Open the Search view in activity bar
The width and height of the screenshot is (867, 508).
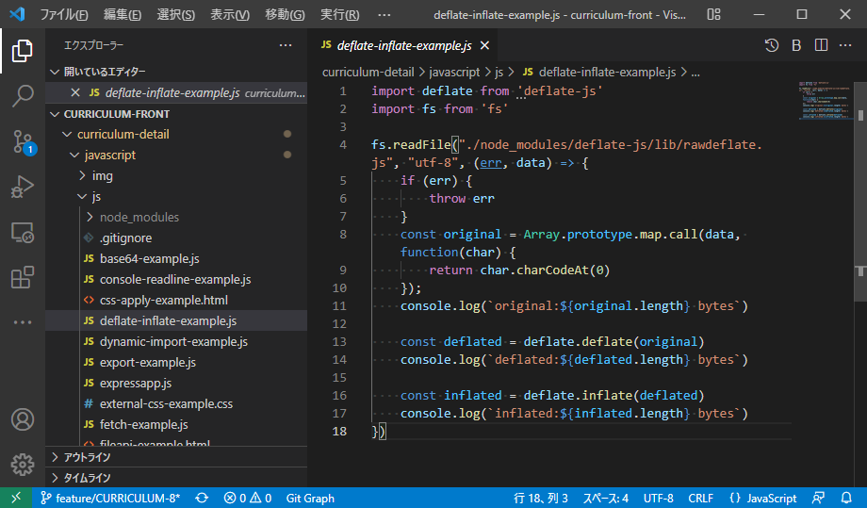point(23,95)
